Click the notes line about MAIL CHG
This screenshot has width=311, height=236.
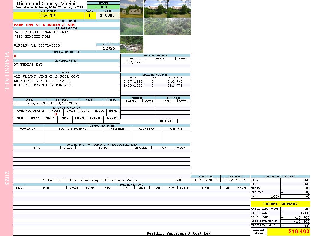[44, 86]
